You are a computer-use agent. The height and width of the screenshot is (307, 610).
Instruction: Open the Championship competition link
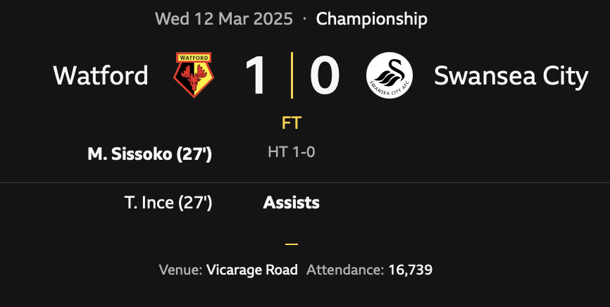(x=371, y=18)
